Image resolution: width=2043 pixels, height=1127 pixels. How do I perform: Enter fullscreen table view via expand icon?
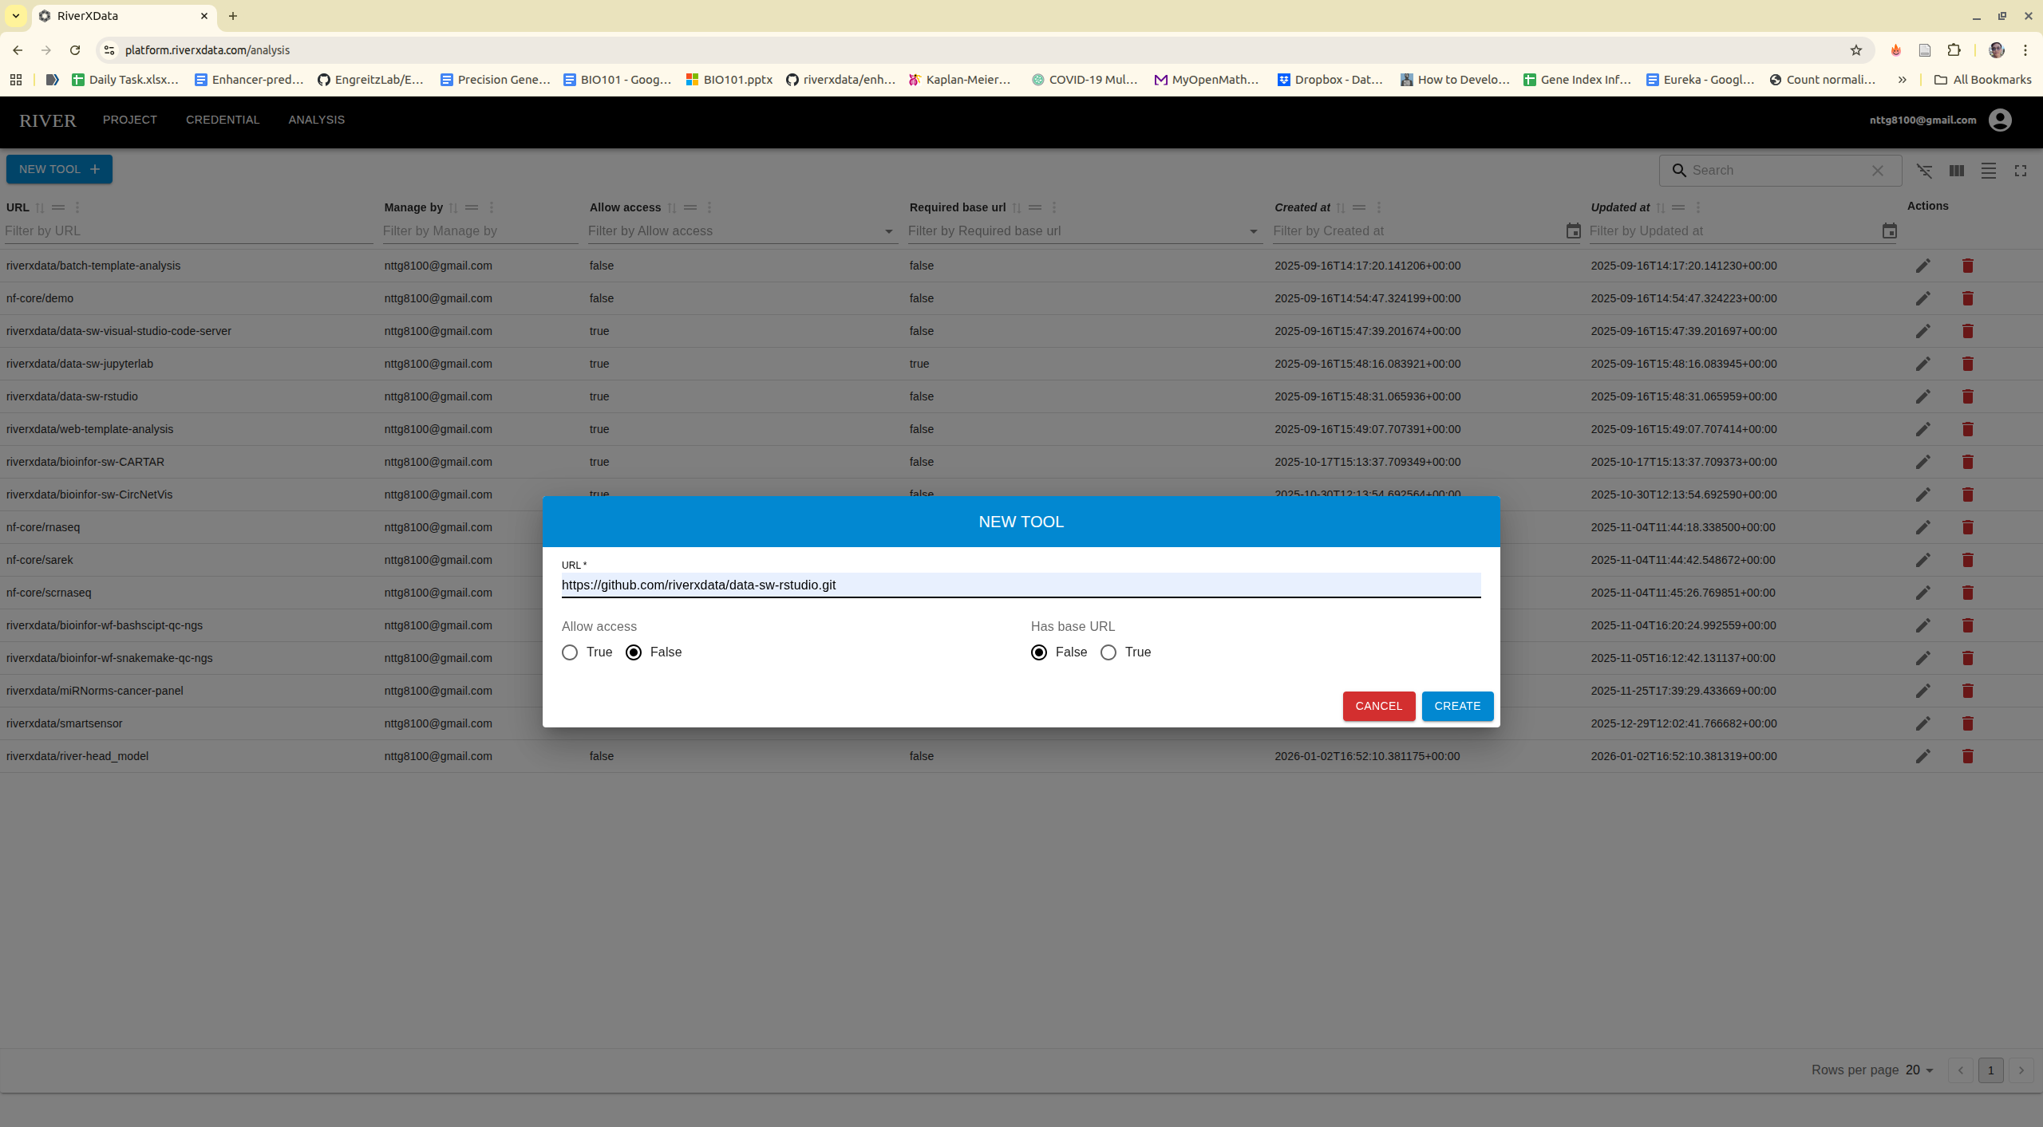coord(2021,170)
